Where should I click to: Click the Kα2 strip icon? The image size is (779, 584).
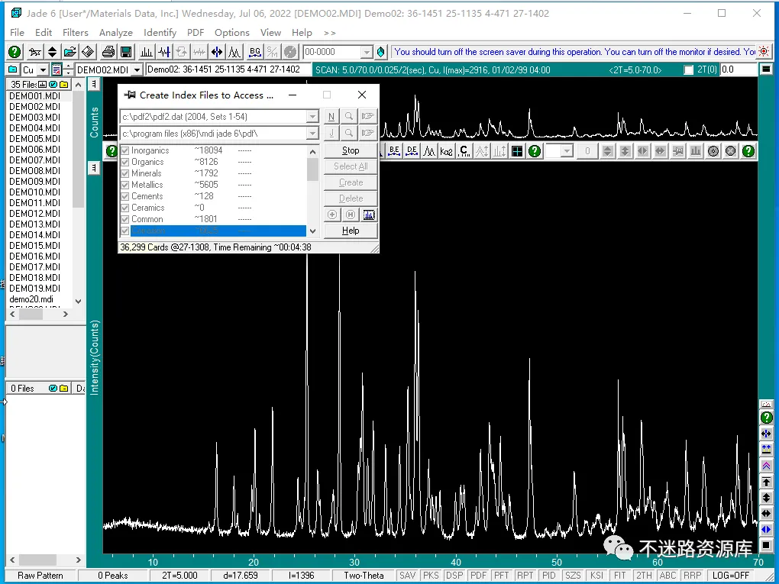[447, 151]
